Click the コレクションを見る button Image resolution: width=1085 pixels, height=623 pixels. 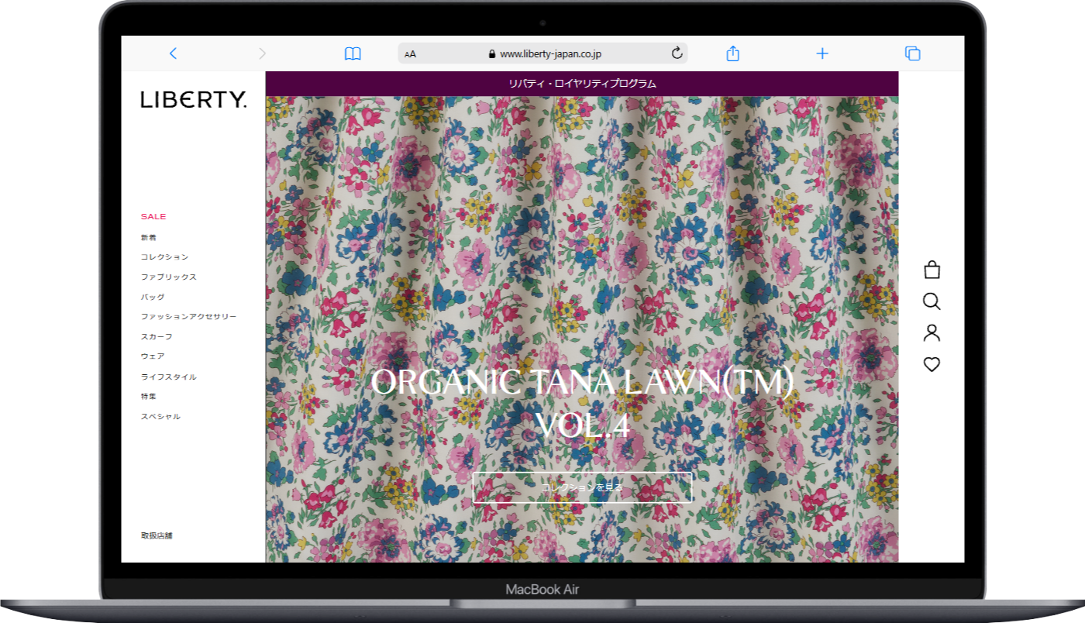(582, 487)
